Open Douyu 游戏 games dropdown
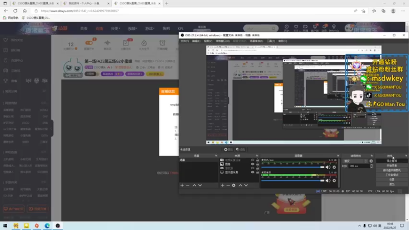 pos(150,29)
